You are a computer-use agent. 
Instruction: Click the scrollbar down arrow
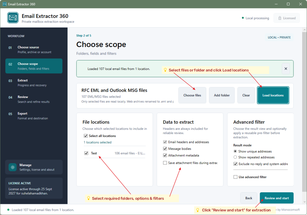click(x=305, y=202)
